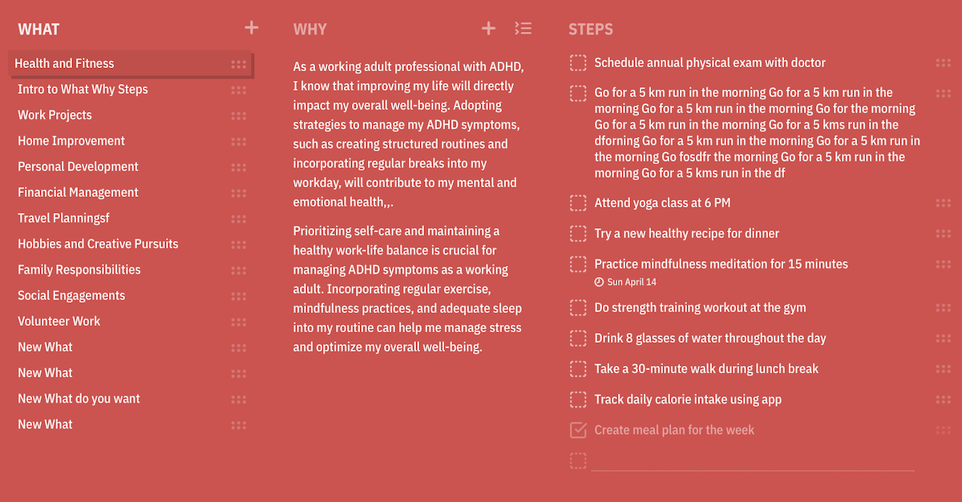Add a new What item with the plus icon
This screenshot has width=962, height=502.
point(251,27)
